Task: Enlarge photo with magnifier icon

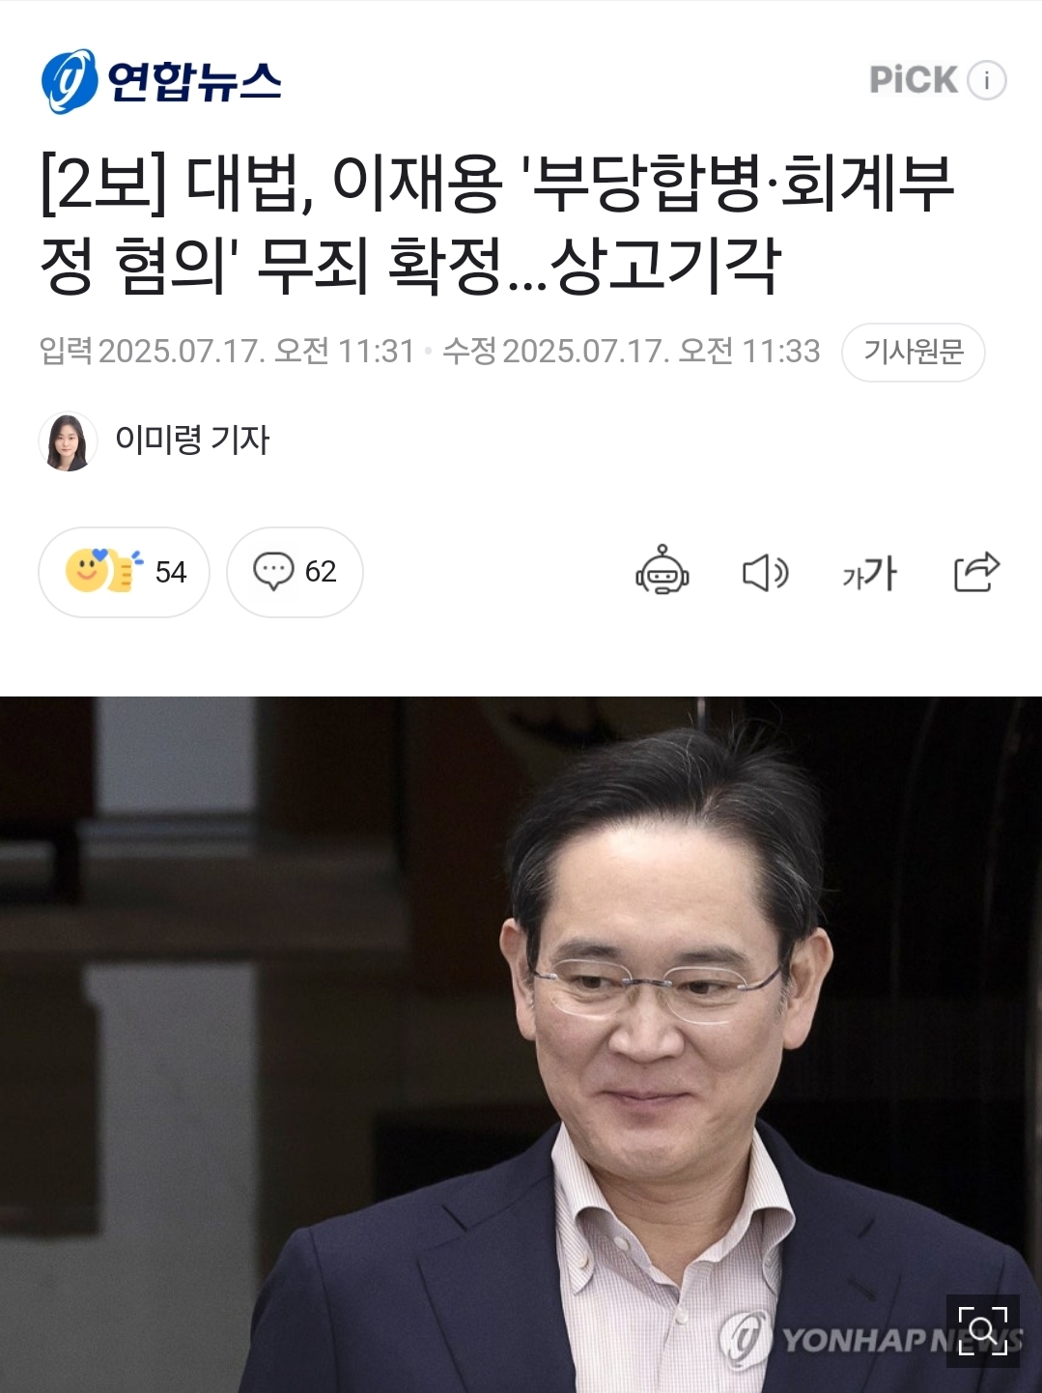Action: (x=983, y=1331)
